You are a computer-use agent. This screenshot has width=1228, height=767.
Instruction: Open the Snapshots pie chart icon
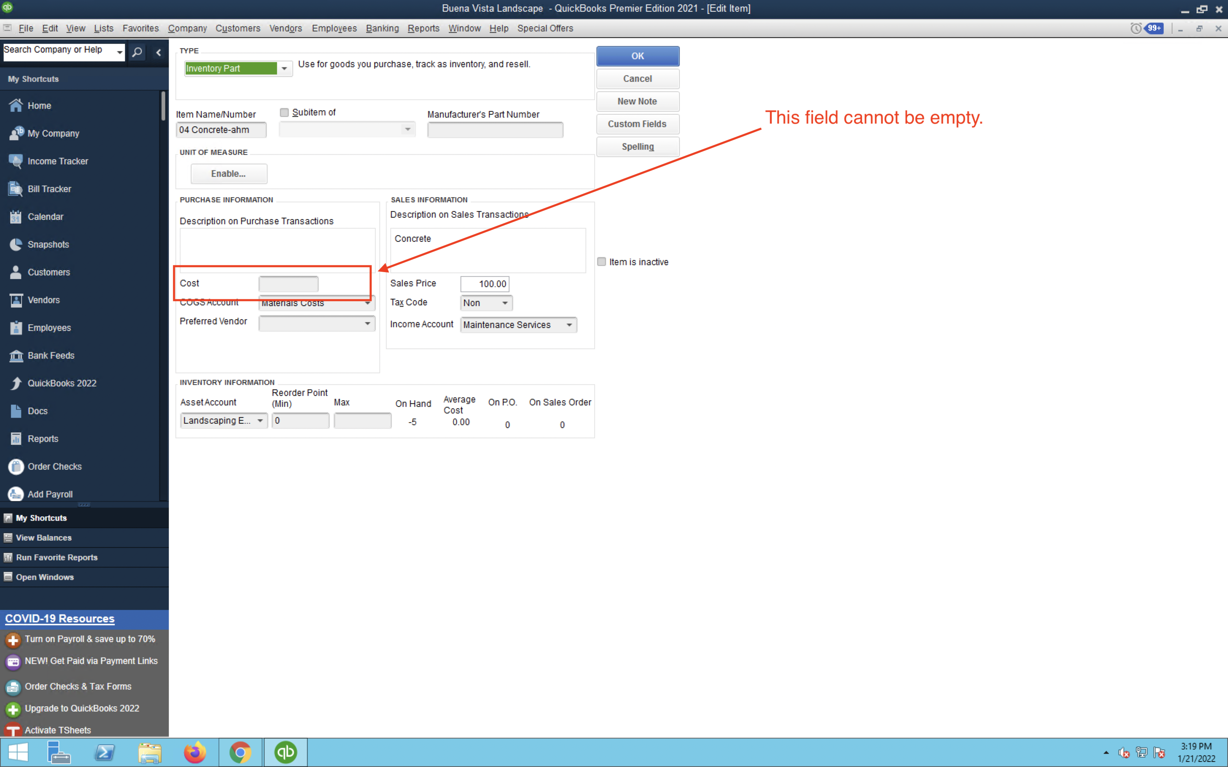[16, 244]
